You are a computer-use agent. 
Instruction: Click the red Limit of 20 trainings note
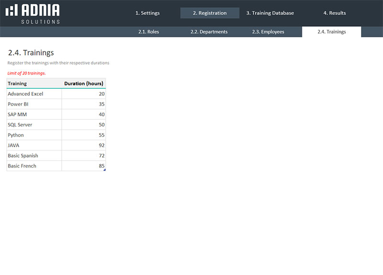pyautogui.click(x=27, y=73)
